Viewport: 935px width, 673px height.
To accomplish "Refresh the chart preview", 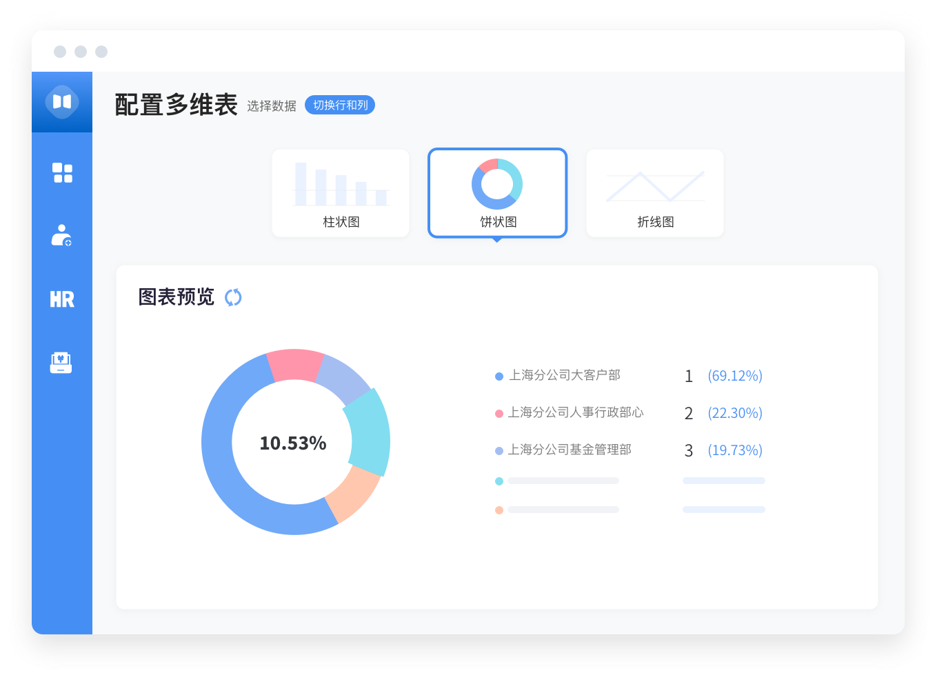I will pos(233,297).
